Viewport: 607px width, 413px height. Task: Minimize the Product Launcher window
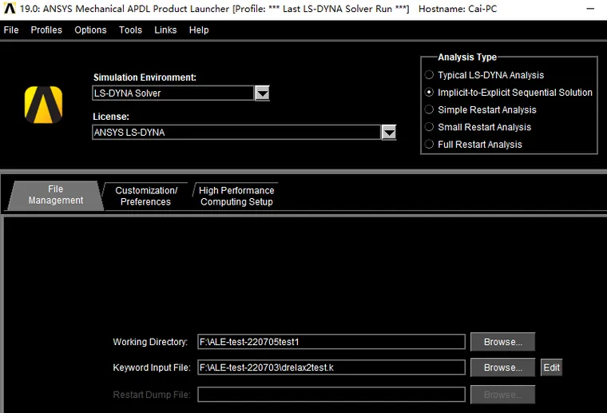[x=590, y=9]
